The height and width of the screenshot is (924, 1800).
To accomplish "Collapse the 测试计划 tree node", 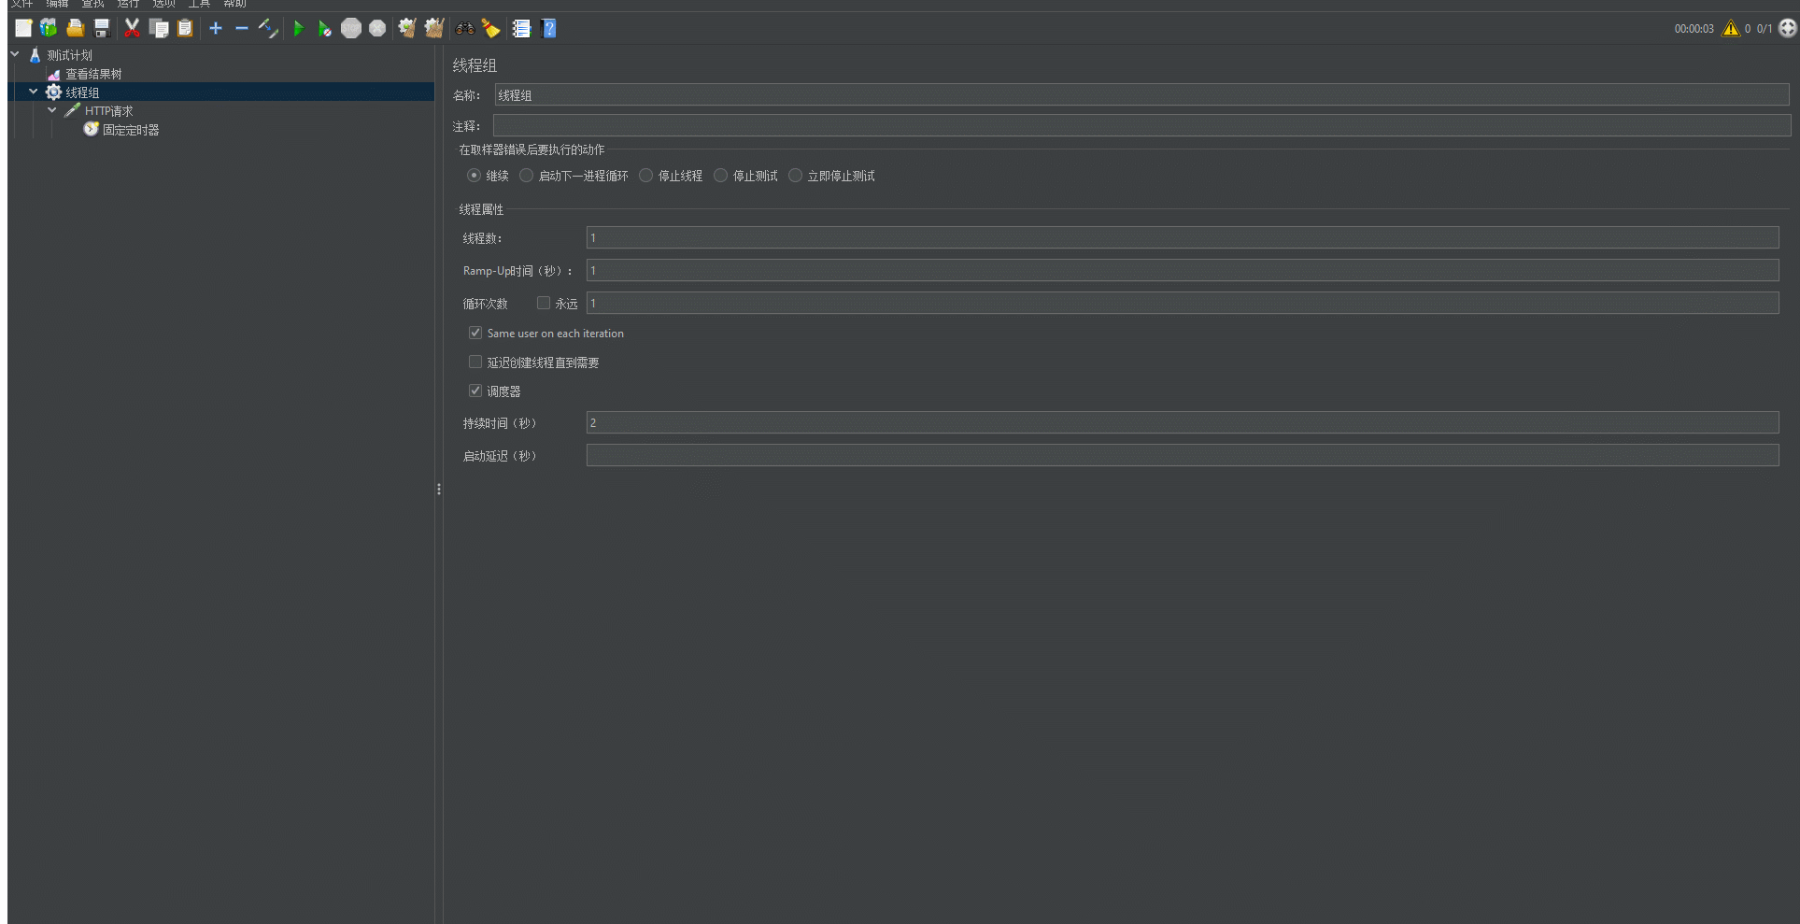I will (x=15, y=55).
